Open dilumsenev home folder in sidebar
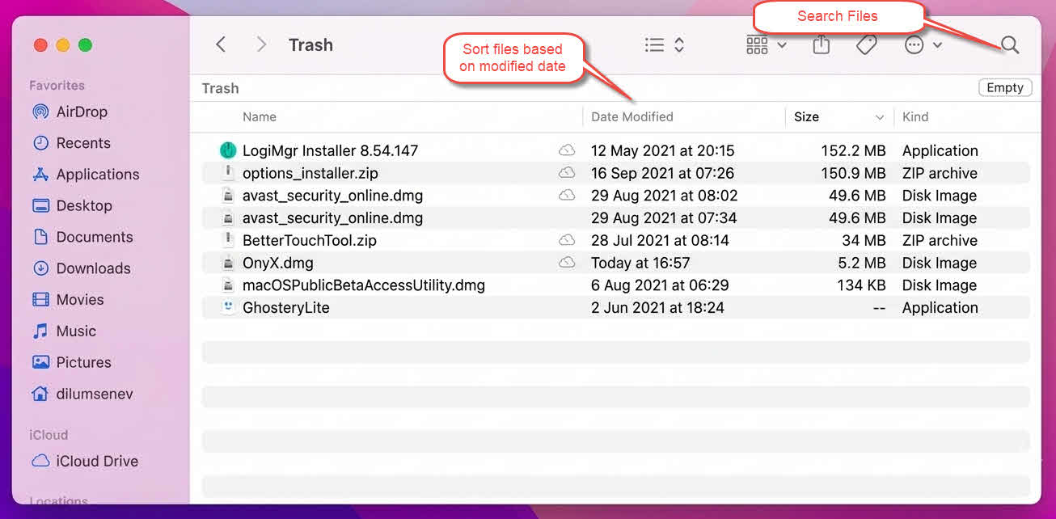The height and width of the screenshot is (519, 1056). pyautogui.click(x=82, y=394)
